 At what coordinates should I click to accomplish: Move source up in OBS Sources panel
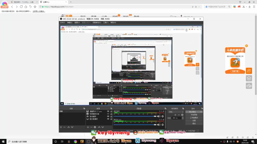[99, 127]
